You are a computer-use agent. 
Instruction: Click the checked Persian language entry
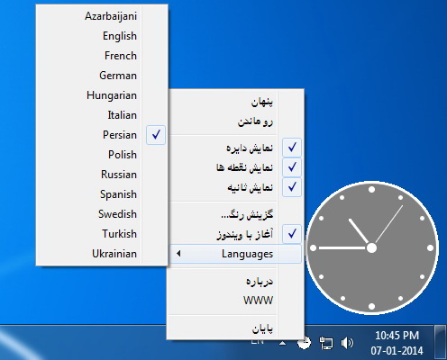pyautogui.click(x=102, y=135)
